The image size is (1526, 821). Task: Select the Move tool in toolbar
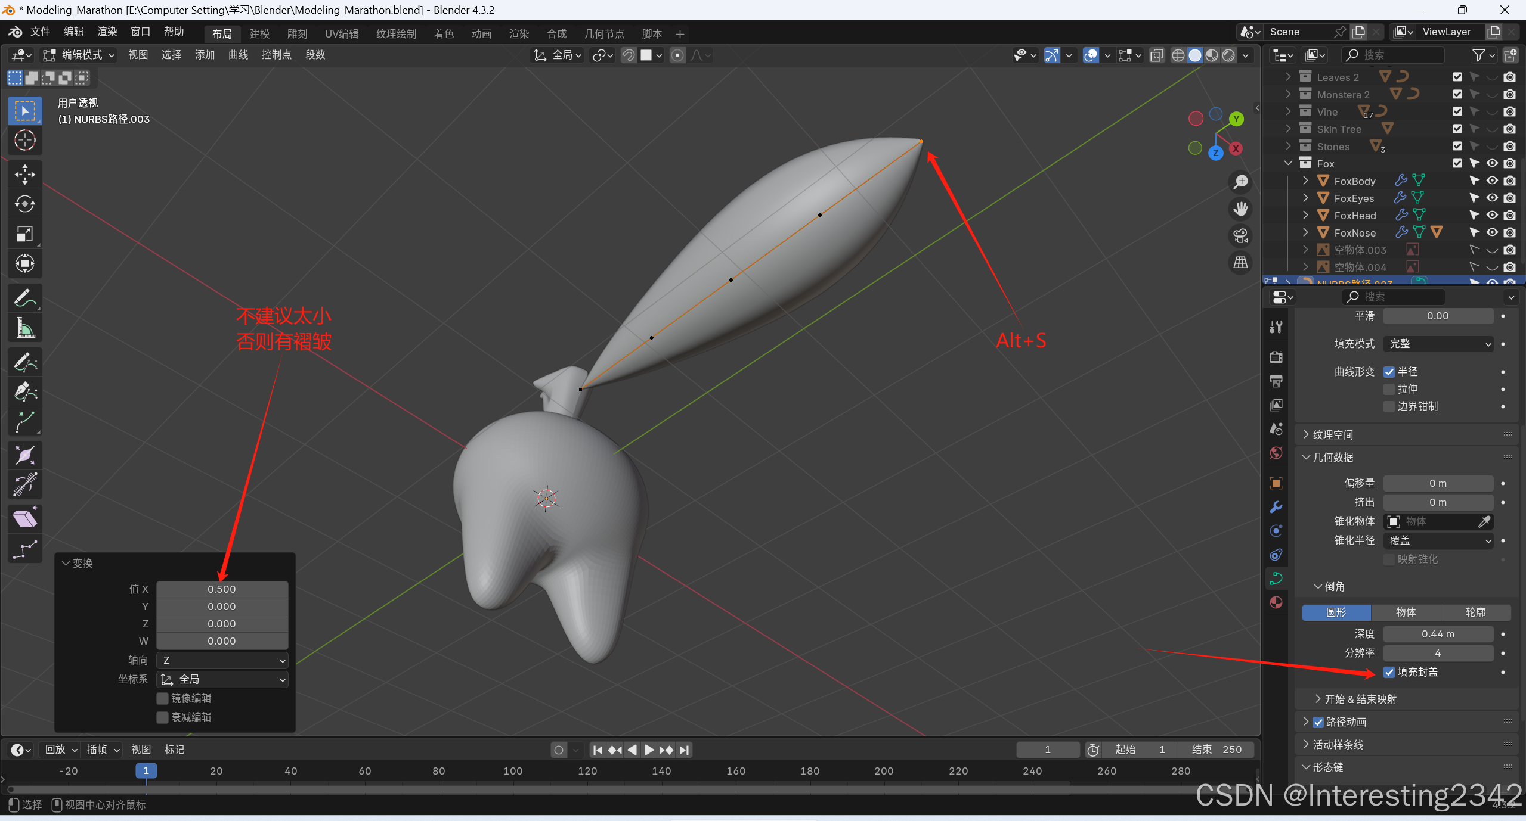(x=24, y=175)
